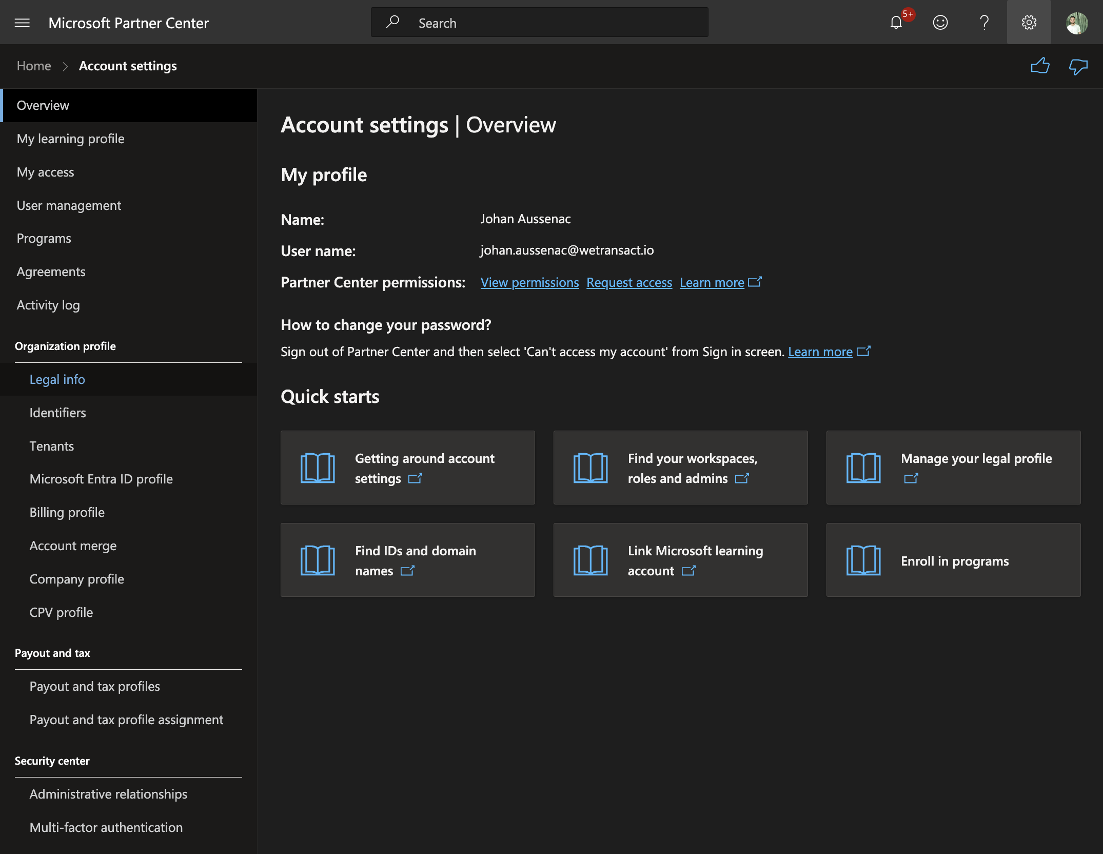
Task: Go to Account merge
Action: click(x=128, y=546)
